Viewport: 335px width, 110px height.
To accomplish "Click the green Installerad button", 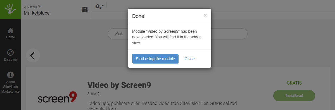I will (294, 96).
